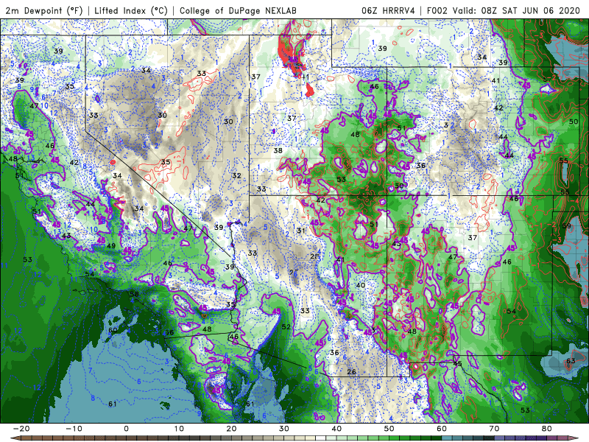Viewport: 589px width, 442px height.
Task: Click the -20 value on the color scale
Action: [x=21, y=429]
